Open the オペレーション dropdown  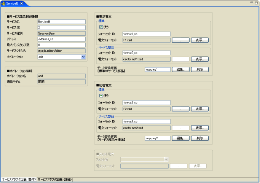pyautogui.click(x=83, y=57)
